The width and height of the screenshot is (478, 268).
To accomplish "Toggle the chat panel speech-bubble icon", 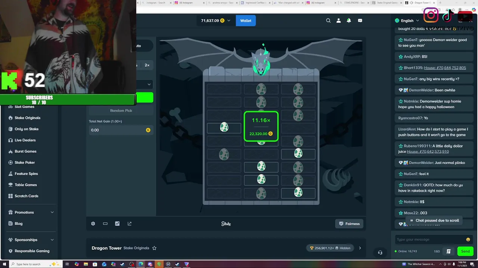I will tap(360, 20).
